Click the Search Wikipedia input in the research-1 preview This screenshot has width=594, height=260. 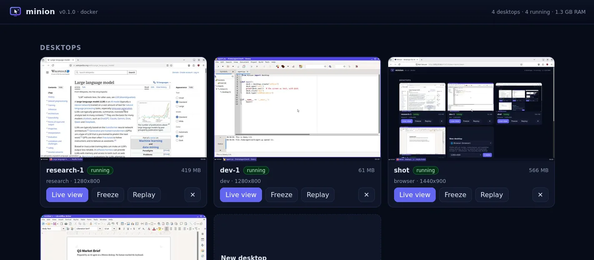point(101,72)
